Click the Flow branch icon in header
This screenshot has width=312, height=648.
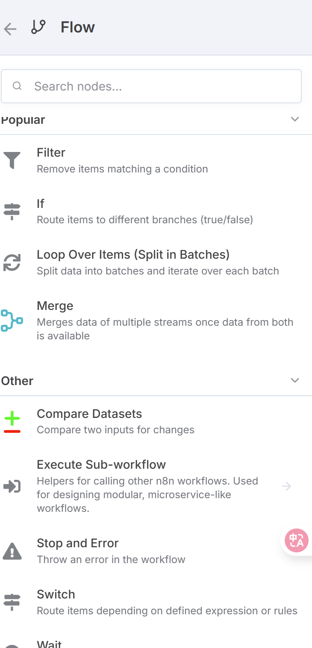[x=38, y=27]
